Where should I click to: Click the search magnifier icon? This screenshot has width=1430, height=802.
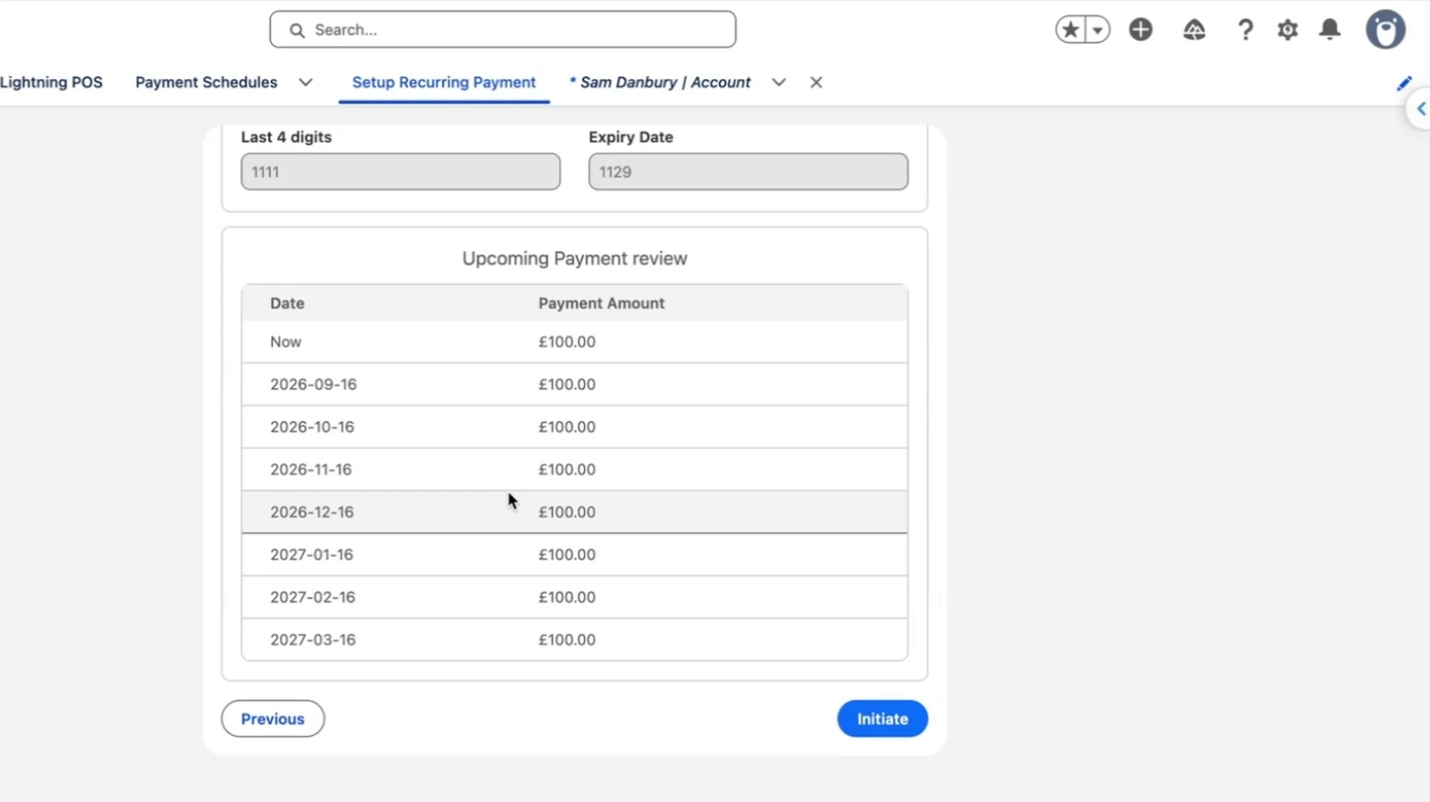click(297, 31)
